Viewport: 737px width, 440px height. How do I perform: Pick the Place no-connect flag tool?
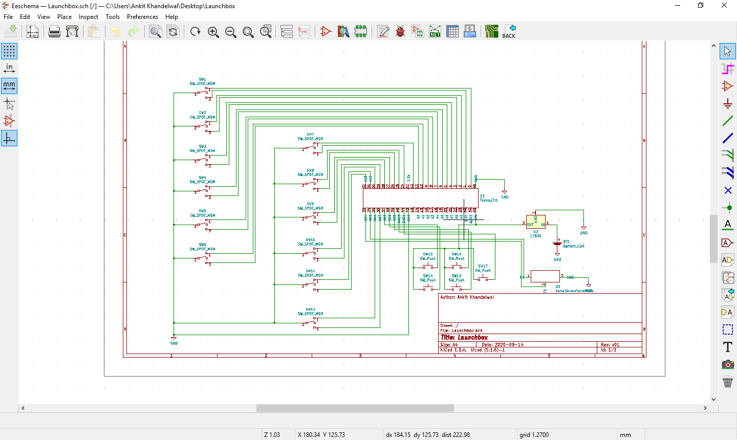point(727,190)
